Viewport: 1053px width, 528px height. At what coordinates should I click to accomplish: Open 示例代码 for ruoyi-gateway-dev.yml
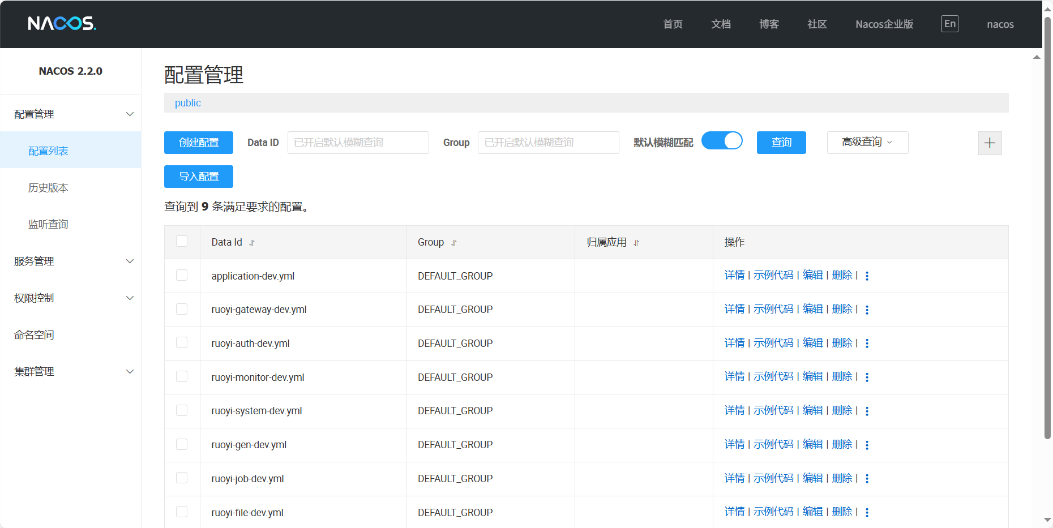click(x=773, y=309)
